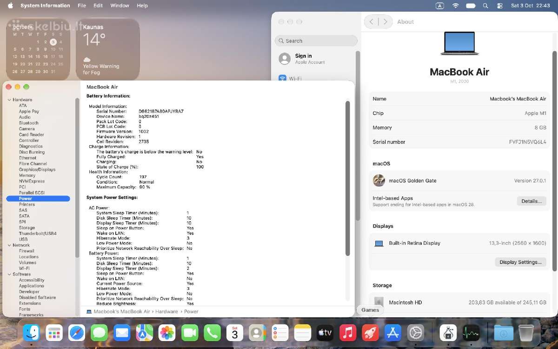
Task: Click the Display Settings button
Action: click(520, 262)
